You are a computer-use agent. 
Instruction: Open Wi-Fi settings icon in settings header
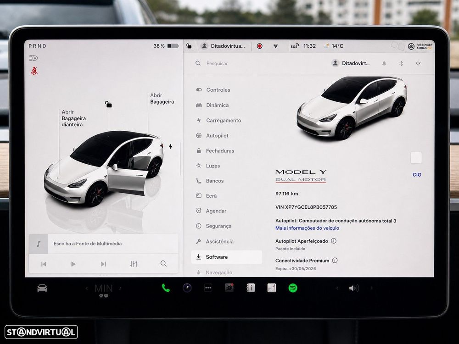click(x=418, y=63)
